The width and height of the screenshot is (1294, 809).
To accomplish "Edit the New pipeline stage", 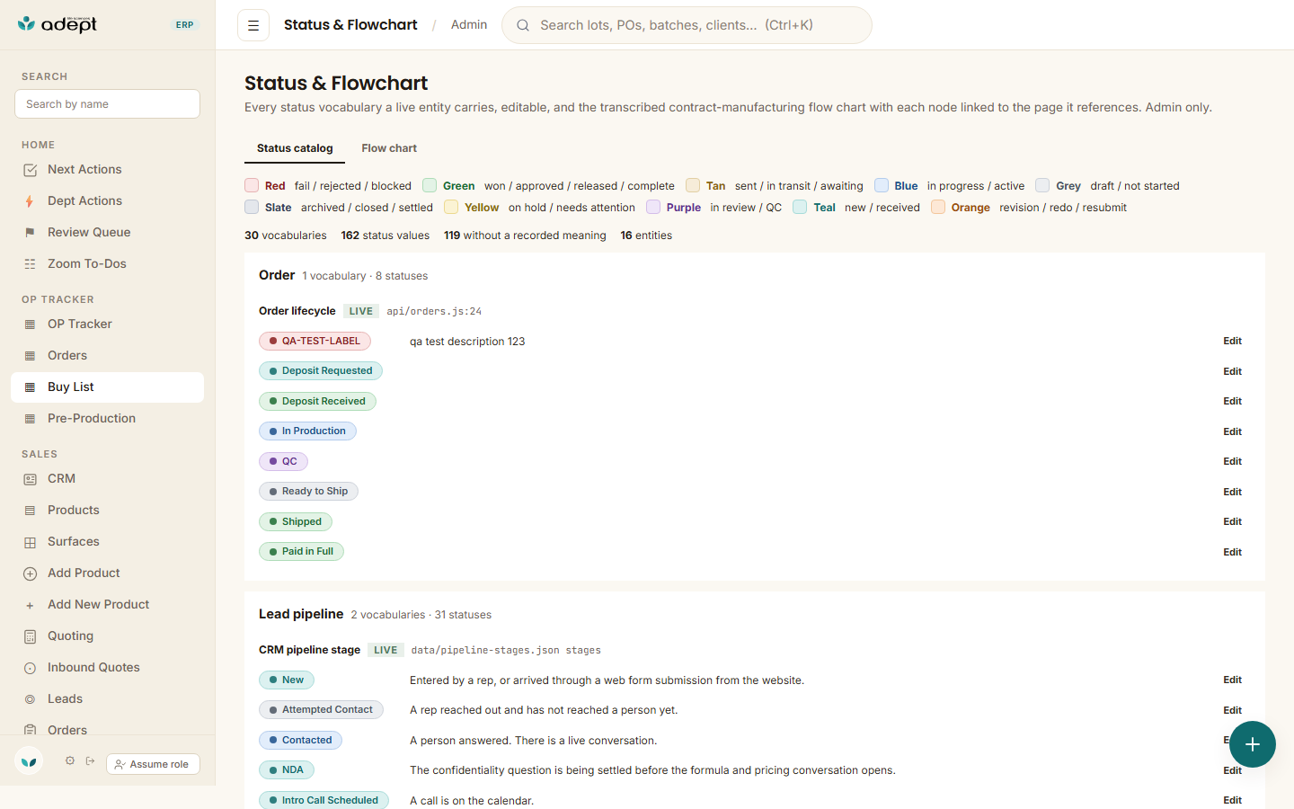I will 1232,680.
